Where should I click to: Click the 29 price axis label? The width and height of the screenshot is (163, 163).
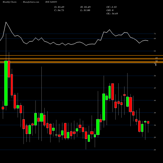[x=155, y=138]
